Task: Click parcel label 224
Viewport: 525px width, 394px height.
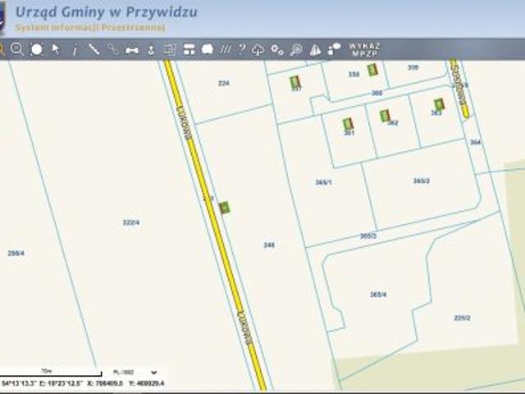Action: [x=224, y=83]
